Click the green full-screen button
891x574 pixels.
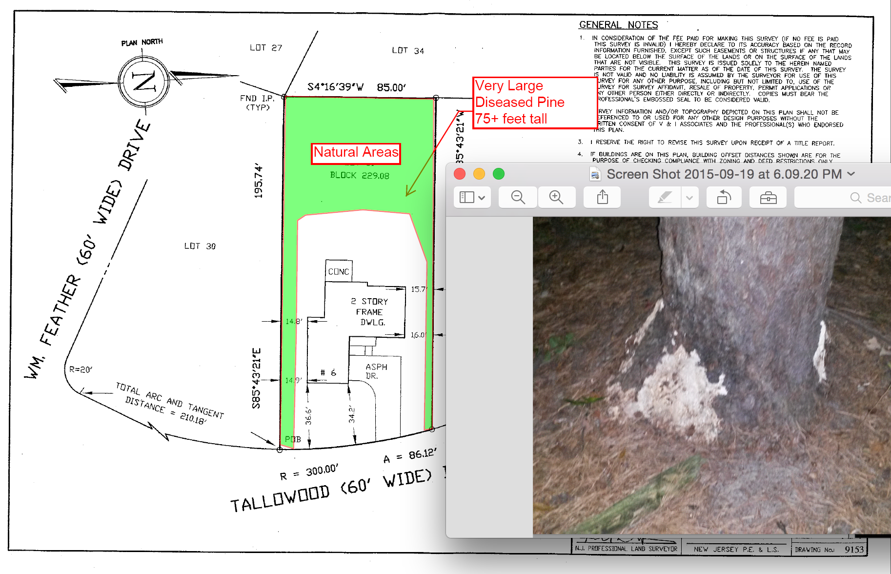[499, 174]
